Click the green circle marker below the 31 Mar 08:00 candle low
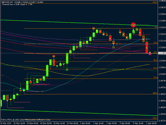 (67, 70)
